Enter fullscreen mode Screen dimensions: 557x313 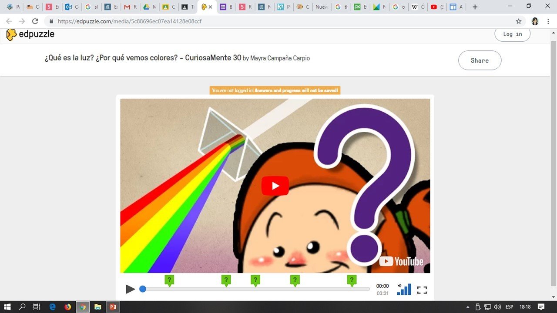click(x=422, y=290)
